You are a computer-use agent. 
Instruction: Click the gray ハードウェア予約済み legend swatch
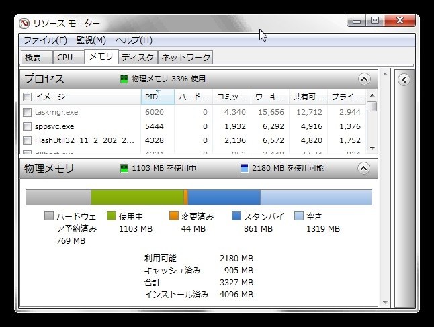(x=49, y=216)
